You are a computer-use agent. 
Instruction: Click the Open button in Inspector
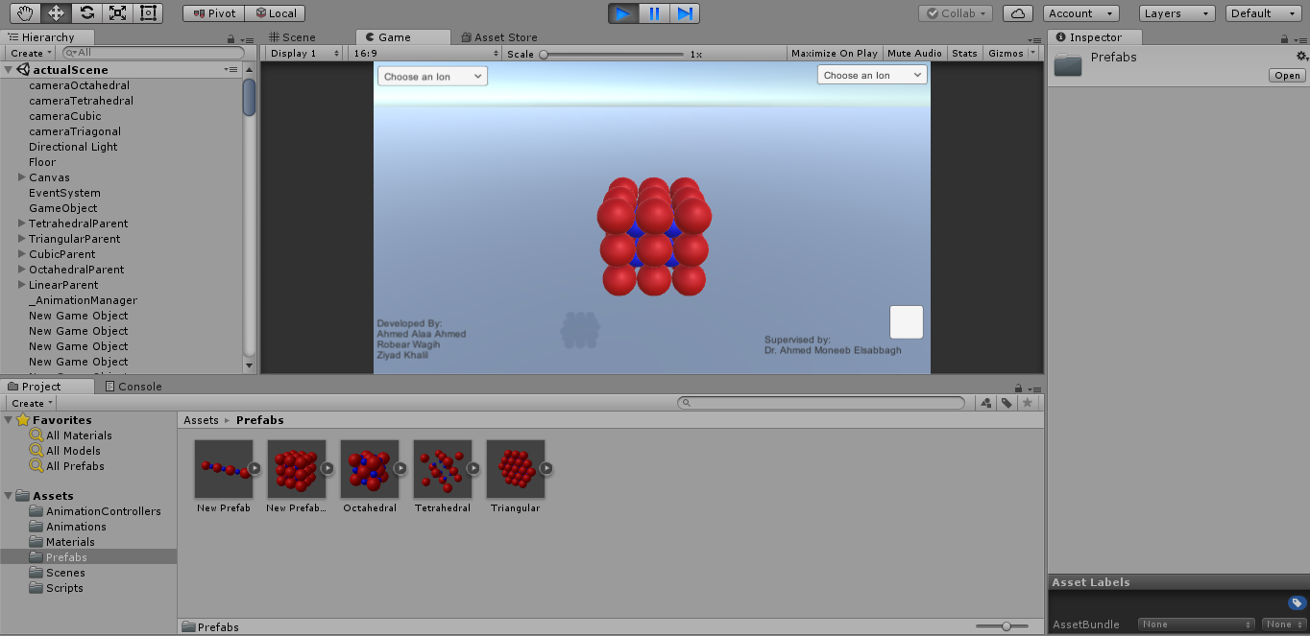point(1286,76)
